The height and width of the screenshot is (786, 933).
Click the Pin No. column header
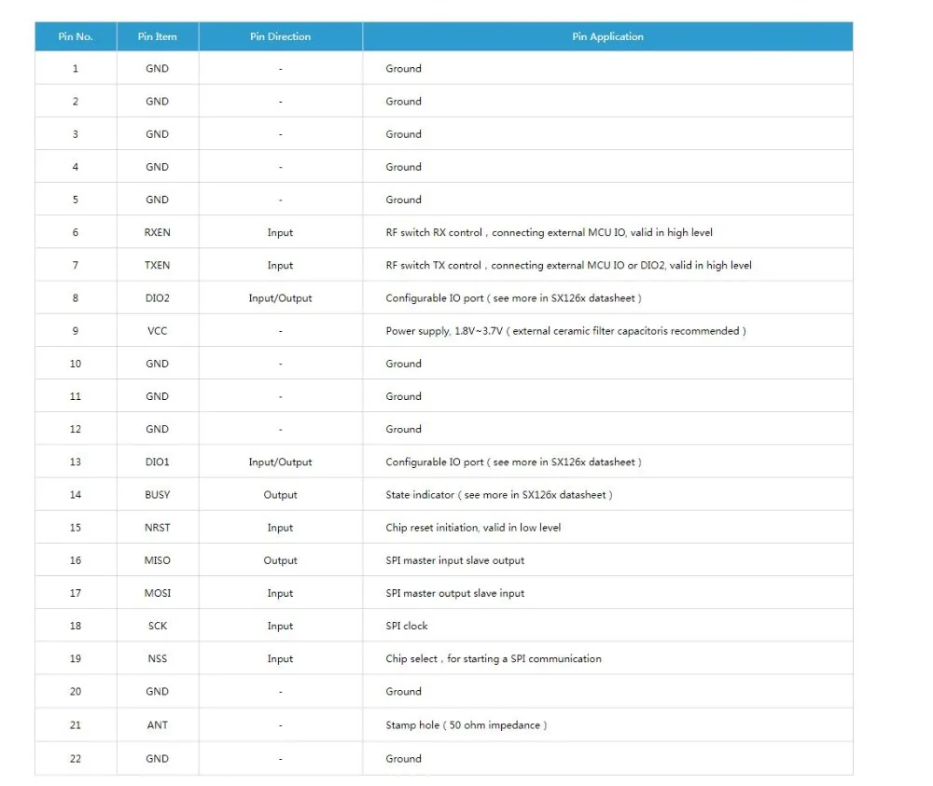tap(76, 36)
